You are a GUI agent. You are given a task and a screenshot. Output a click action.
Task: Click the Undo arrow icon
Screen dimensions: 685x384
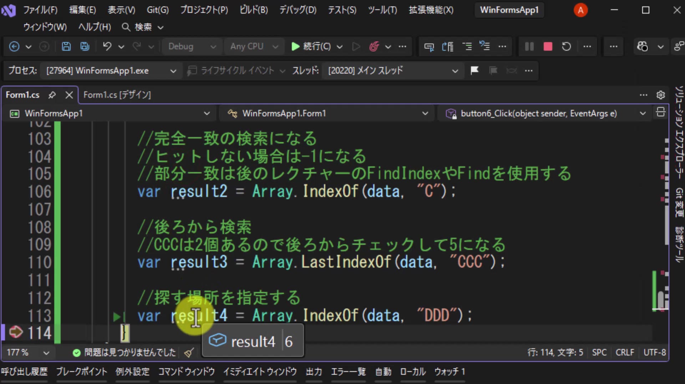tap(107, 46)
